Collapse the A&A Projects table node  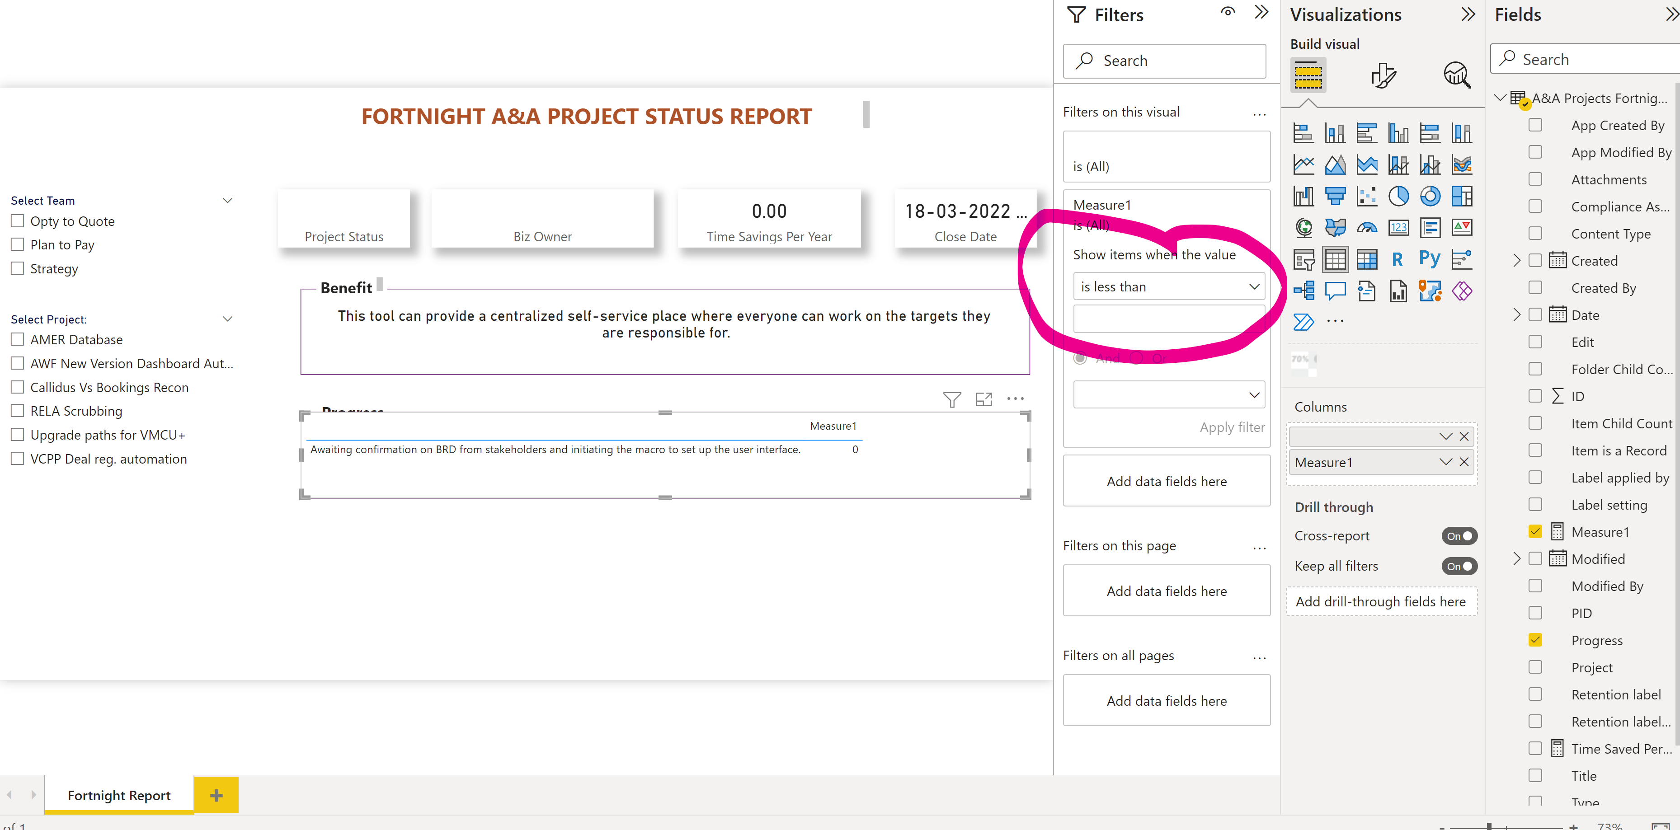coord(1500,98)
